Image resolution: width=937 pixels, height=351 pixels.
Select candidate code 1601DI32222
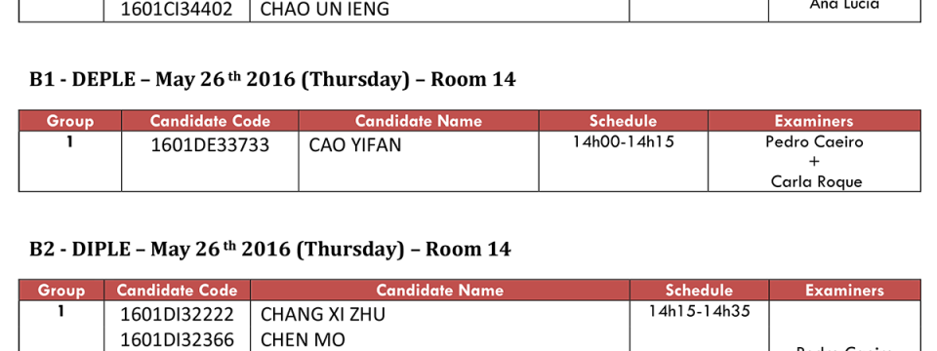click(x=177, y=314)
